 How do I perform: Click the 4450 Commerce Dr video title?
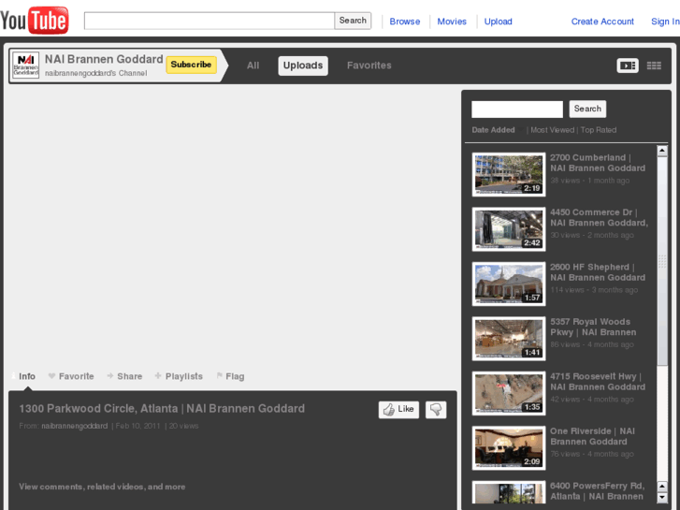[599, 217]
